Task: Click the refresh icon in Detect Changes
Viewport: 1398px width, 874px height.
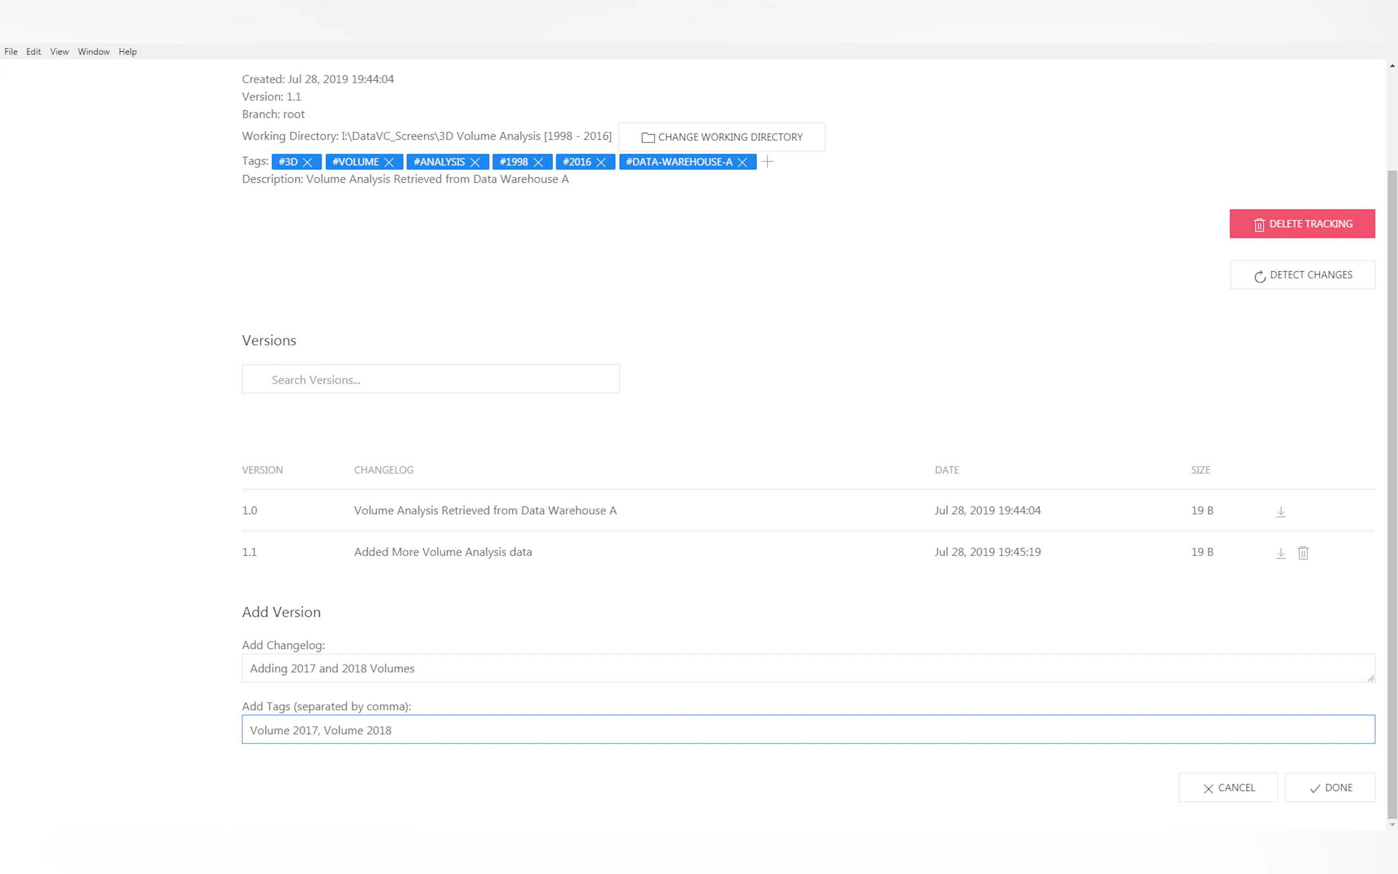Action: pos(1260,276)
